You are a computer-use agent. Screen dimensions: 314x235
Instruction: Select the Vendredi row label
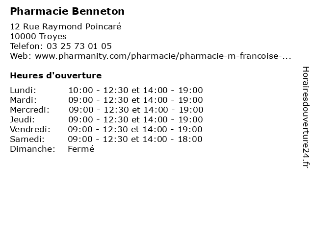coord(30,129)
